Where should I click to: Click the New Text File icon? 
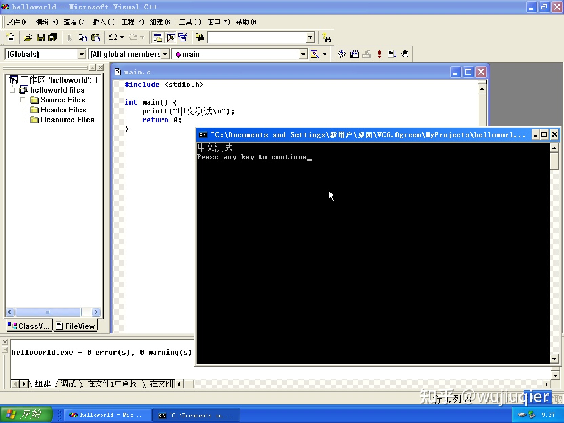point(11,37)
